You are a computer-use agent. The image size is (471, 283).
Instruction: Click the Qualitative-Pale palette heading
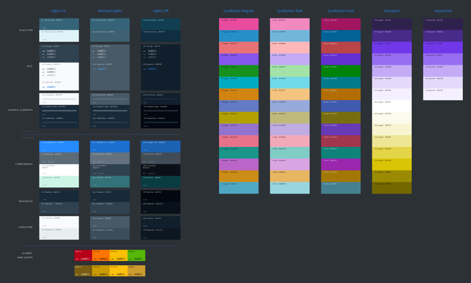tap(290, 11)
